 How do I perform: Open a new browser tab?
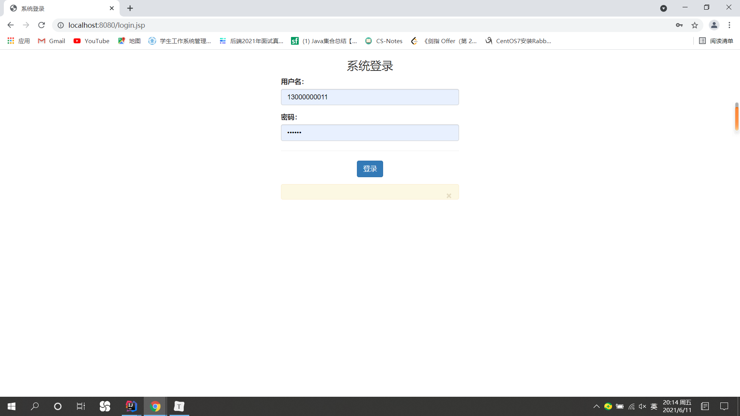pyautogui.click(x=130, y=8)
